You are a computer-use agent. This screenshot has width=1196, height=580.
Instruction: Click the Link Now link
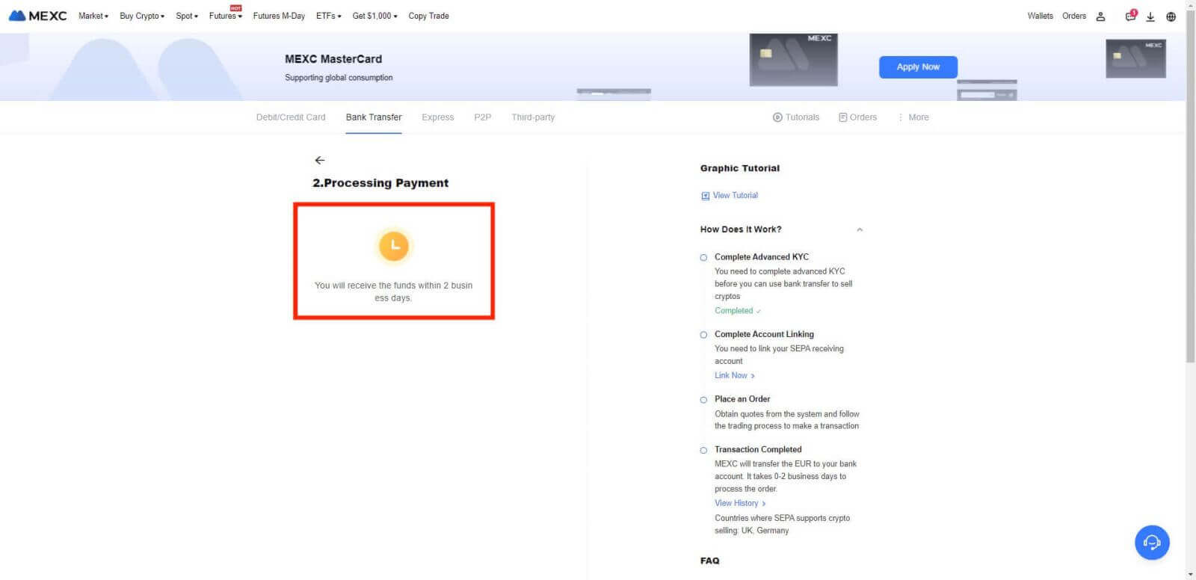[x=735, y=376]
